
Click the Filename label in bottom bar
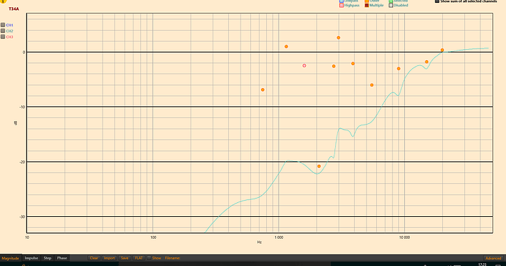coord(172,258)
